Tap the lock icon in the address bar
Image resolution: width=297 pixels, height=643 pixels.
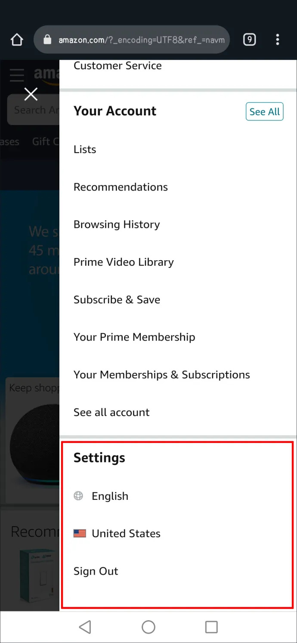click(x=48, y=40)
